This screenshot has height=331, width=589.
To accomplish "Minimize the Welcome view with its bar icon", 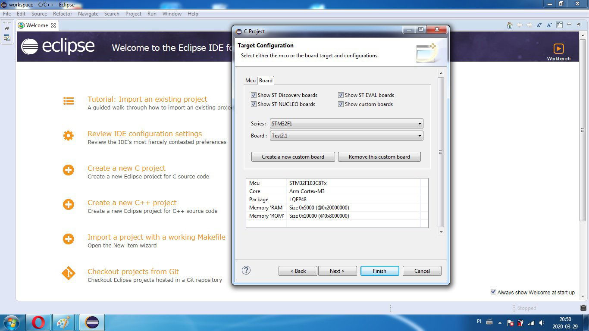I will (x=569, y=24).
